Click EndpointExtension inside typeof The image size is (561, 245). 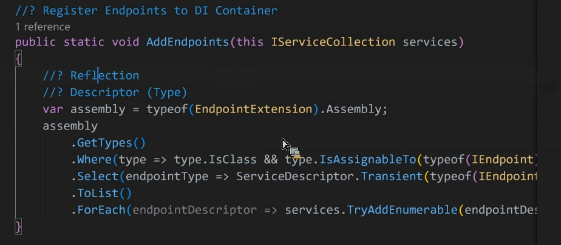(253, 109)
